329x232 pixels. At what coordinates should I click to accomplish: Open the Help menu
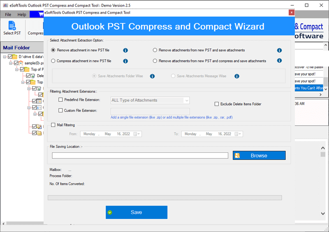pos(22,14)
